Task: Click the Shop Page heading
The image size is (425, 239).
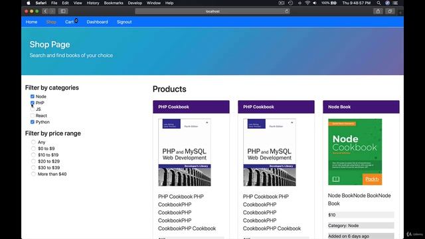Action: [x=50, y=44]
